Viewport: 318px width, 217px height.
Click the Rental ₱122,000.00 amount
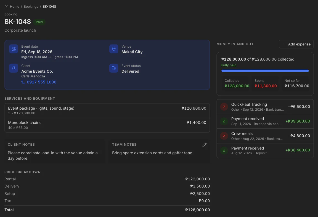[198, 179]
